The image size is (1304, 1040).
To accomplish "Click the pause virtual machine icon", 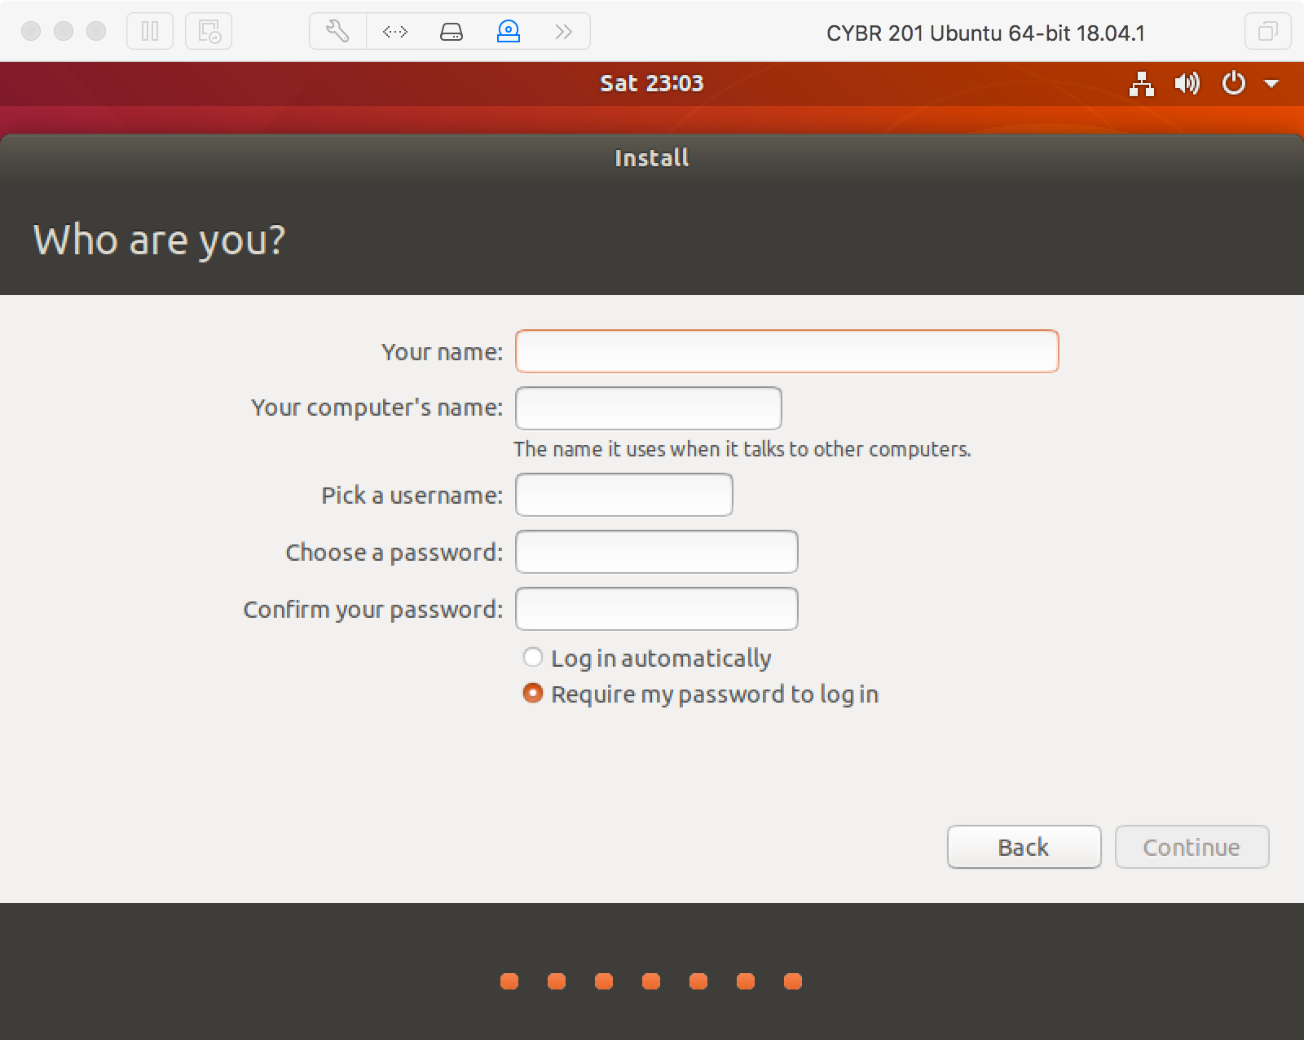I will (x=150, y=32).
